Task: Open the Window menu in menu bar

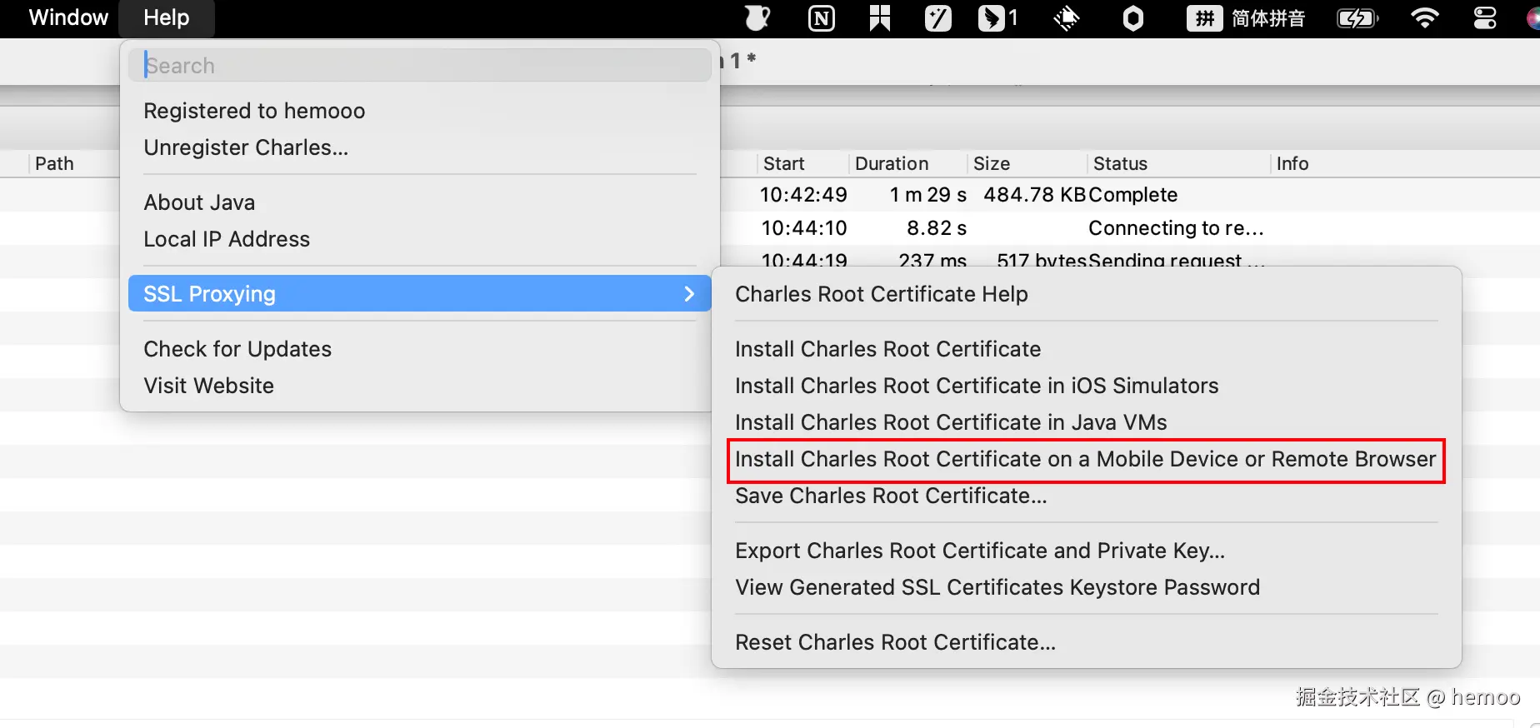Action: [x=68, y=17]
